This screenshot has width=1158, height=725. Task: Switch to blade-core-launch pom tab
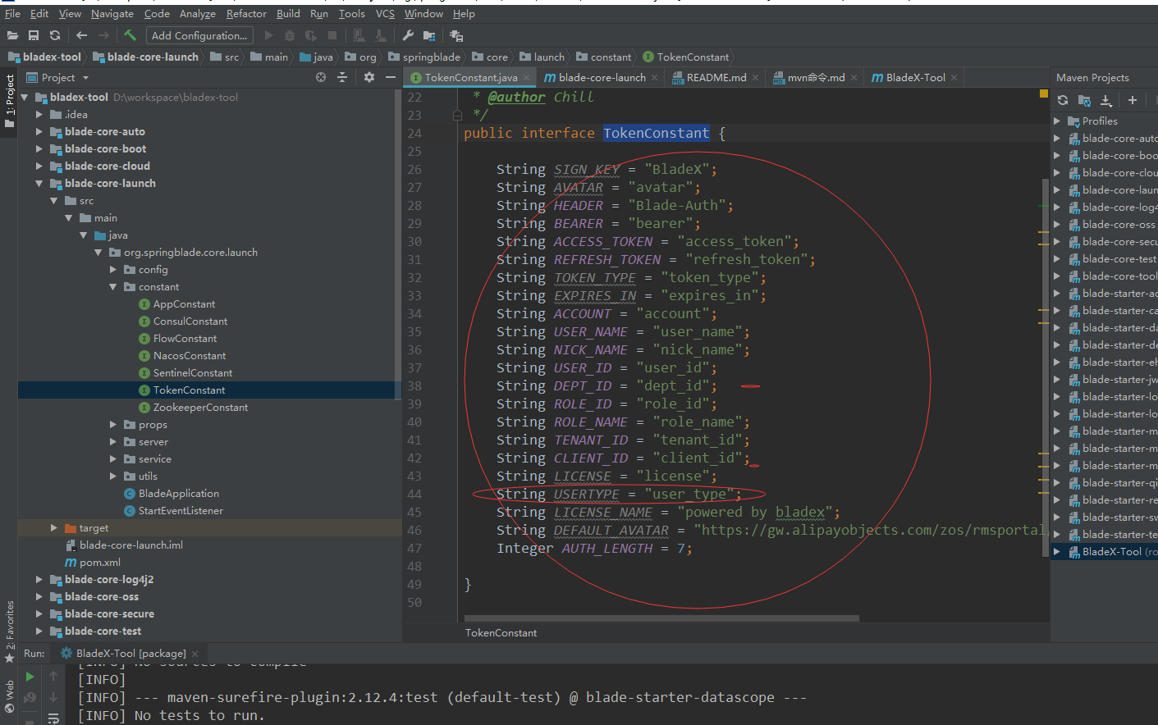click(x=602, y=77)
